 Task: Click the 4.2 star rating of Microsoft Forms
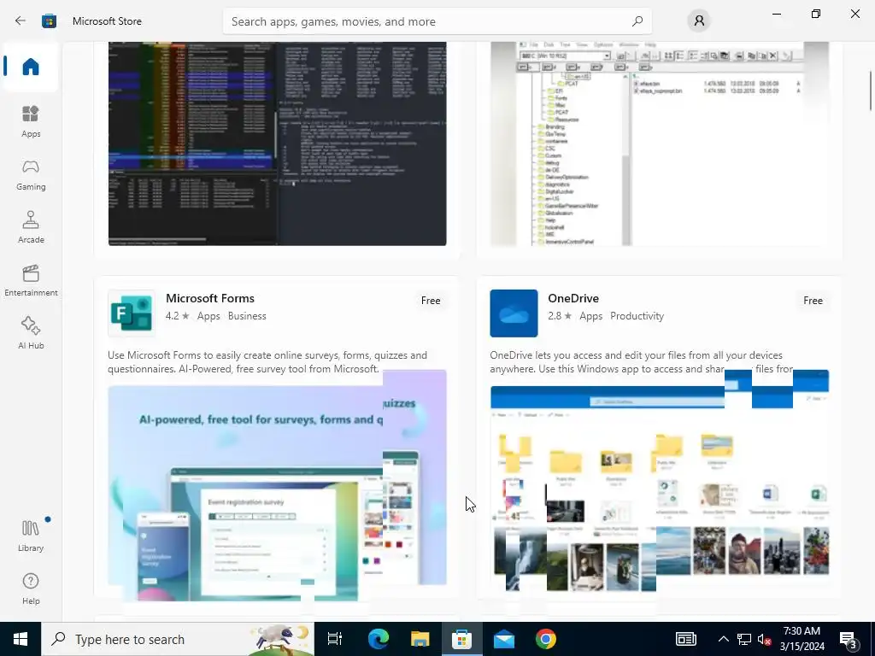178,316
